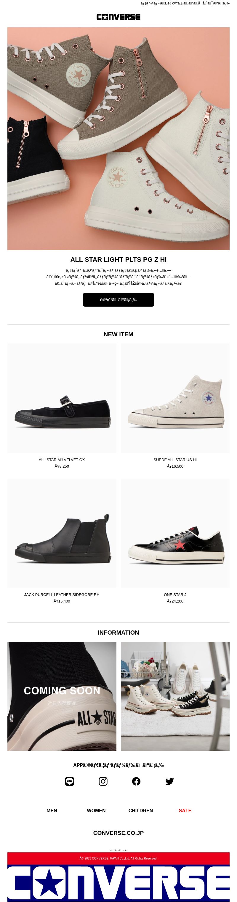237x902 pixels.
Task: View JACK PURCELL LEATHER SIDEGORE RH image
Action: pyautogui.click(x=62, y=533)
